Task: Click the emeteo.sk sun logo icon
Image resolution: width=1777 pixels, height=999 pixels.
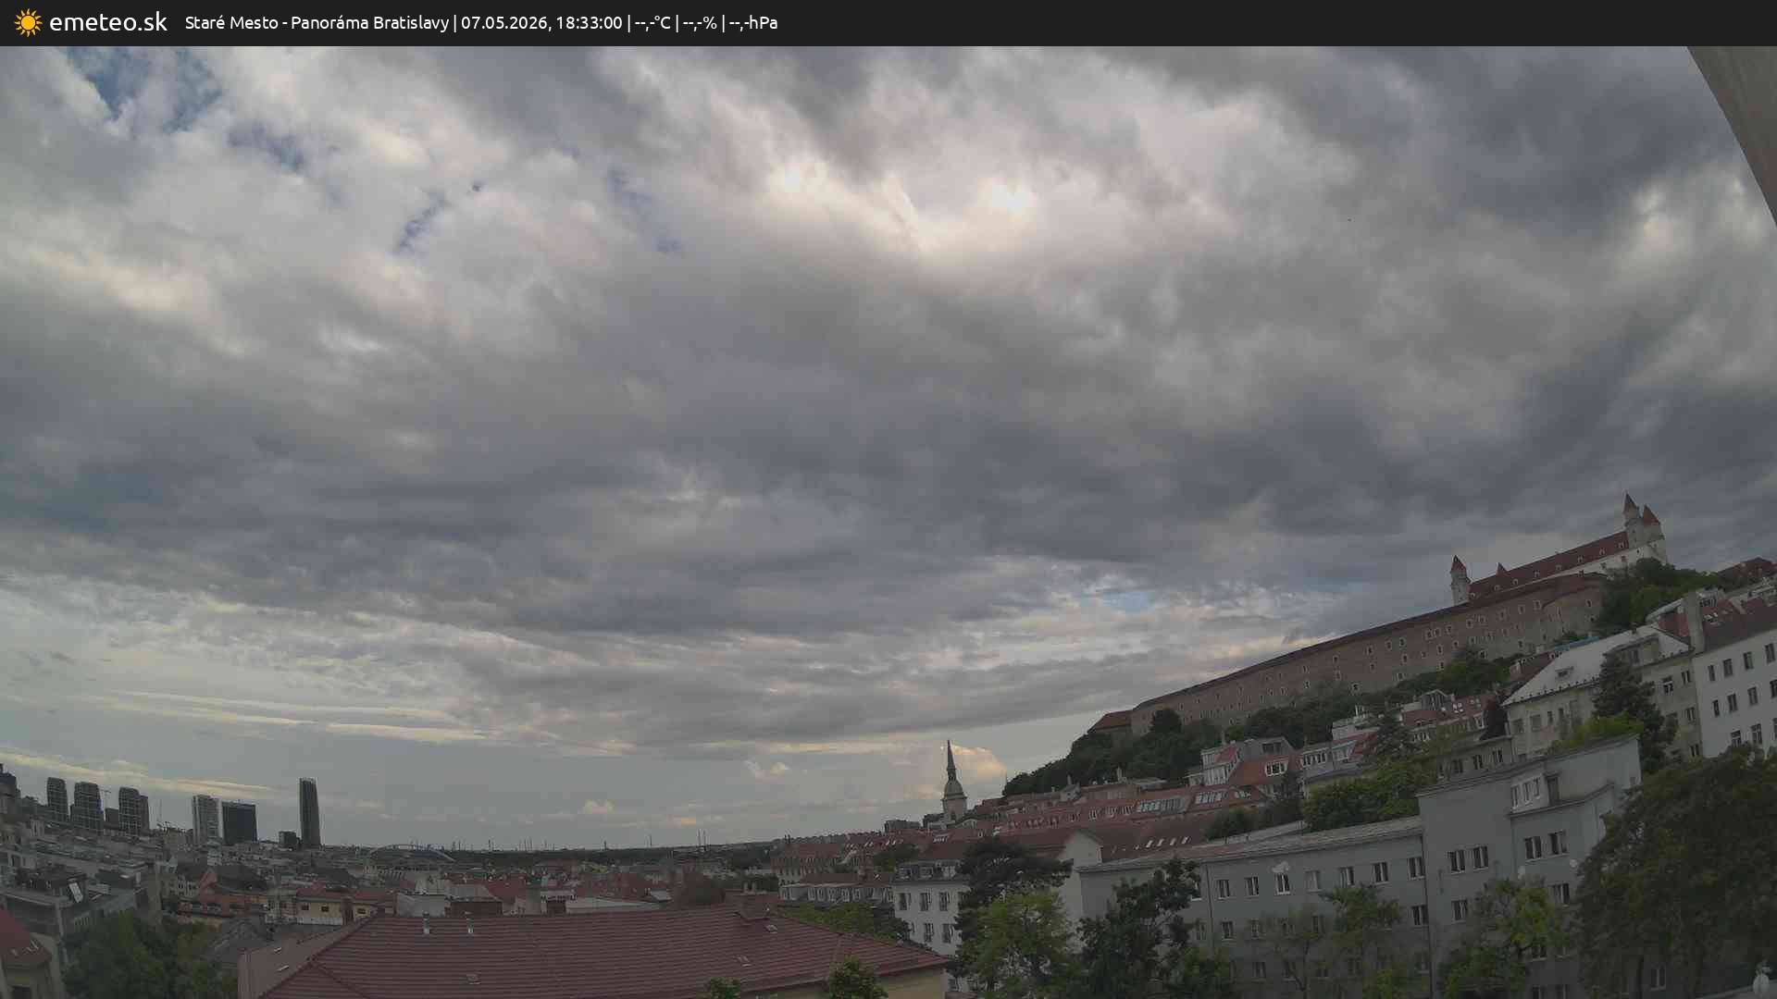Action: point(28,23)
